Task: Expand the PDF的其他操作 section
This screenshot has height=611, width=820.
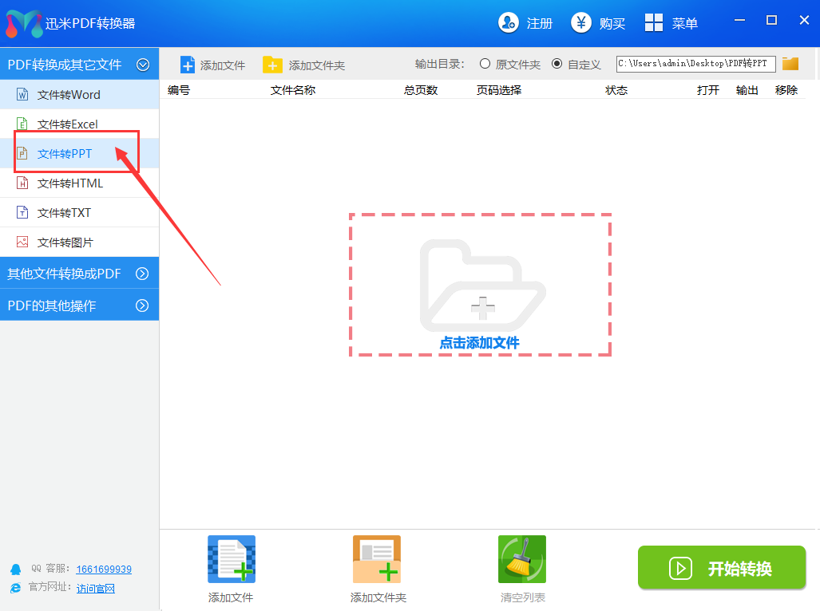Action: click(143, 305)
